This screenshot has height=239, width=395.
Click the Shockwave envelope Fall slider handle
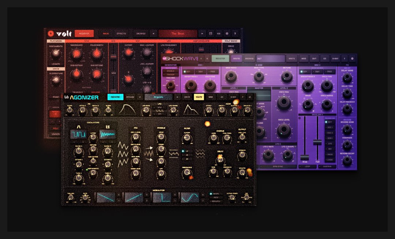tap(317, 142)
